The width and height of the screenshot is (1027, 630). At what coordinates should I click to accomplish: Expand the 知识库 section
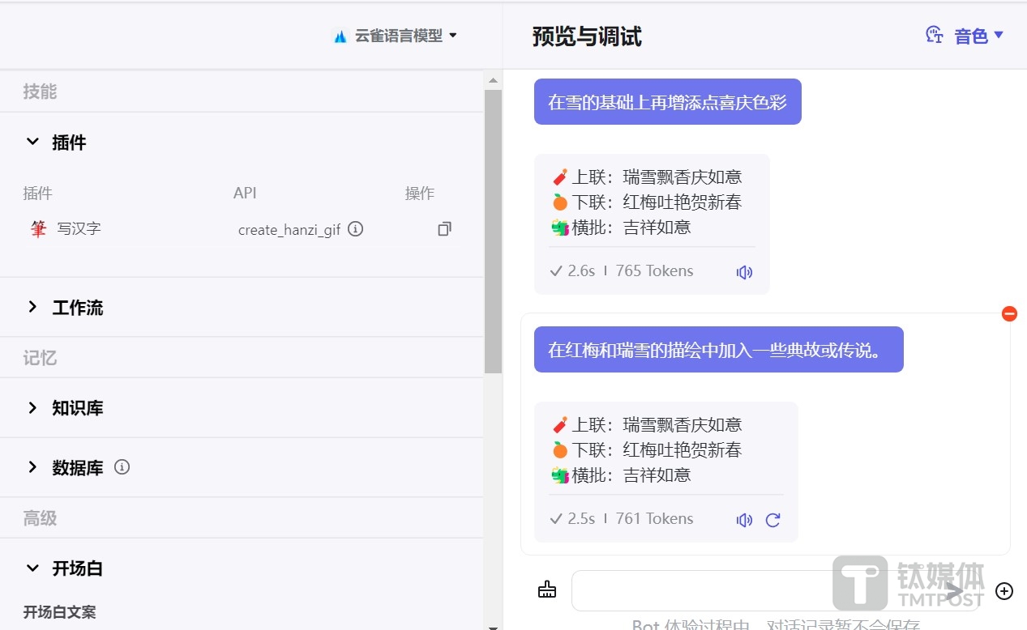point(32,407)
